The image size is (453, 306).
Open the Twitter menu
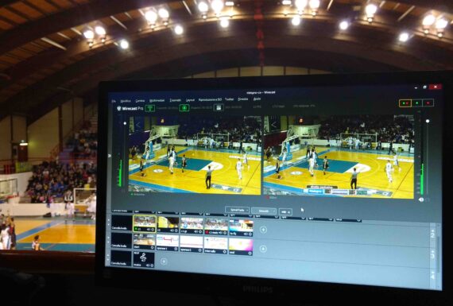coord(229,99)
